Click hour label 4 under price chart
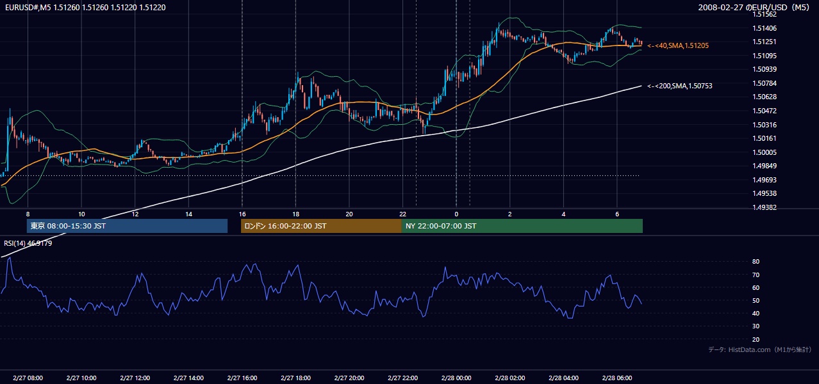The height and width of the screenshot is (384, 819). click(x=563, y=214)
